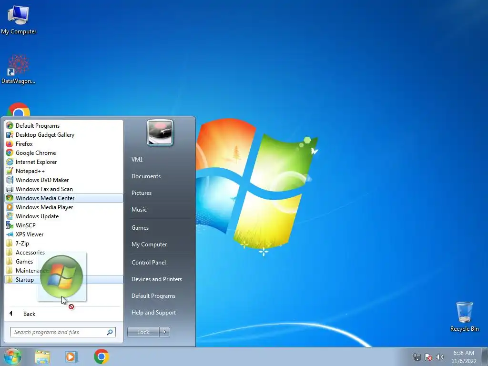488x366 pixels.
Task: Click the user account picture in the Start menu
Action: pyautogui.click(x=160, y=132)
